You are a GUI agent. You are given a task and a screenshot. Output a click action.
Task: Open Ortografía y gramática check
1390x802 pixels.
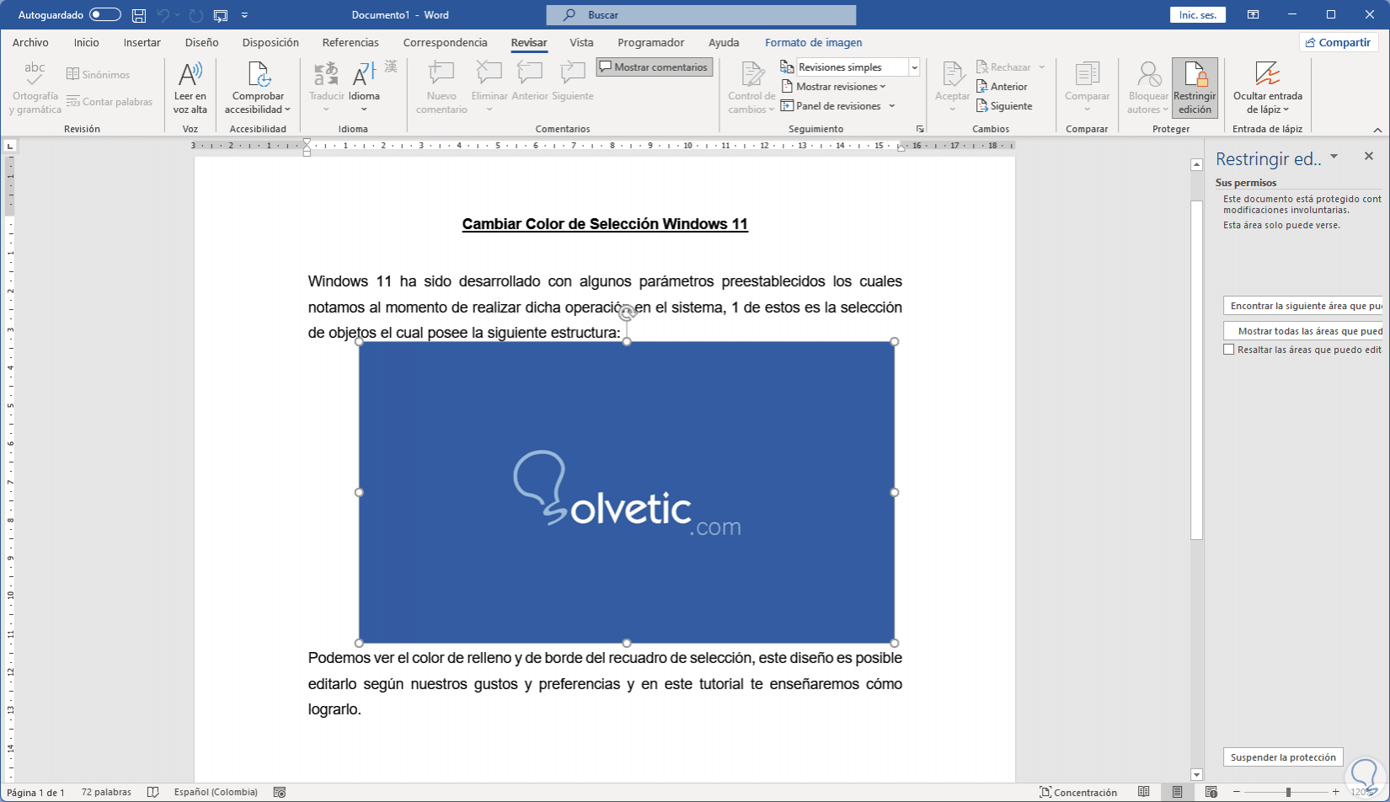pos(35,88)
